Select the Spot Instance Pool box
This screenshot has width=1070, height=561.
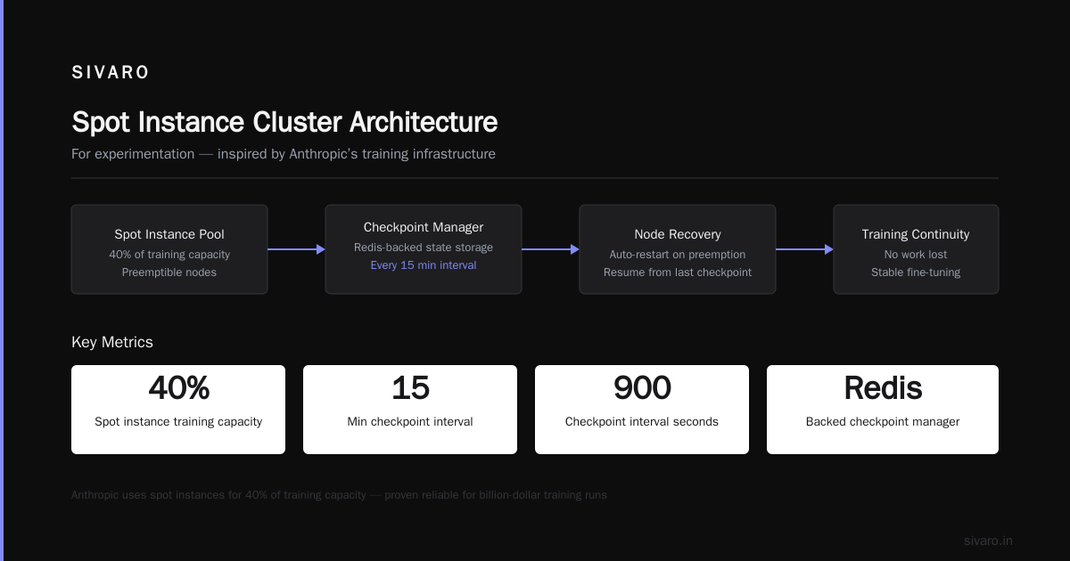(x=169, y=249)
